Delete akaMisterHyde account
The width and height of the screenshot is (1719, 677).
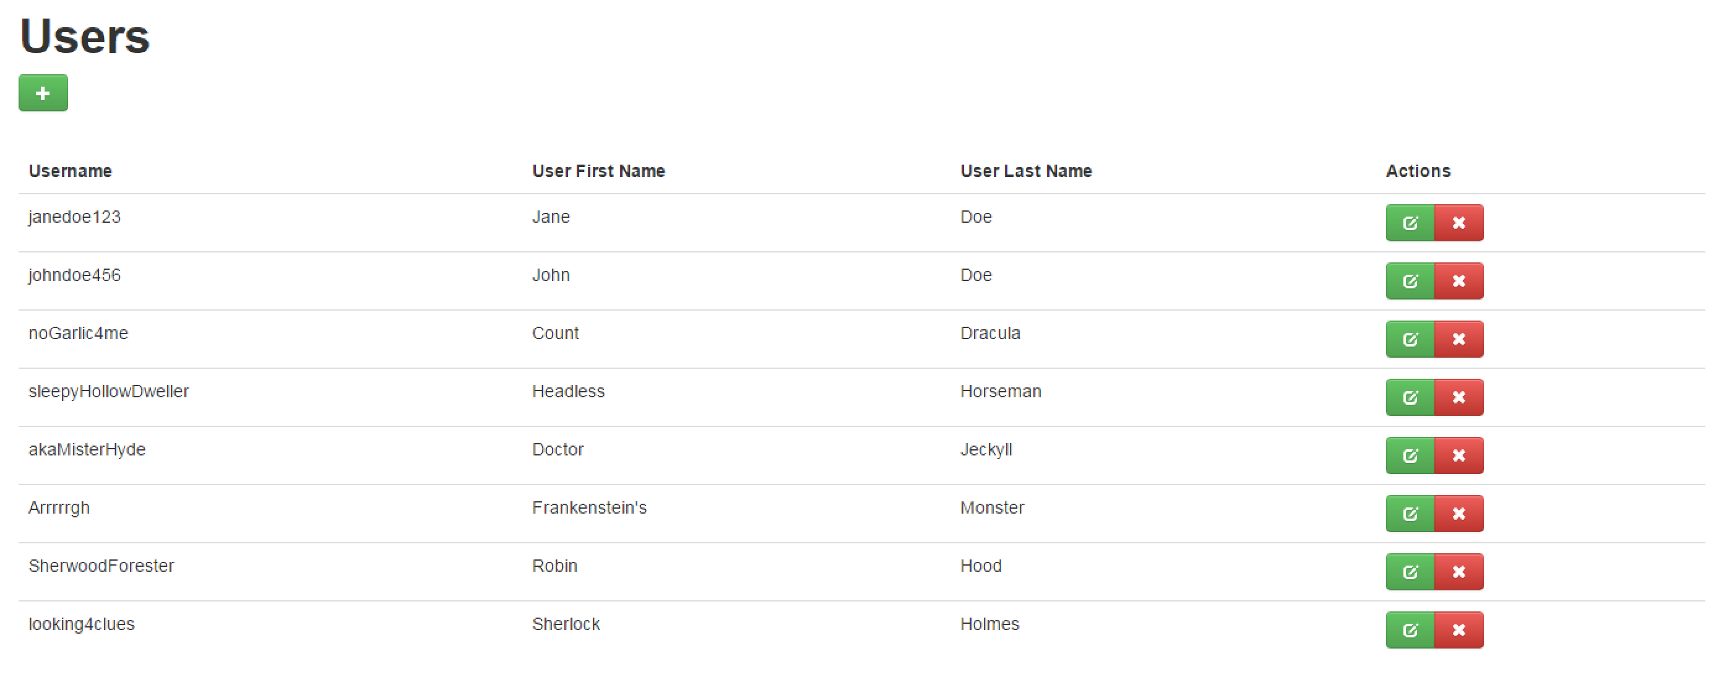(1458, 455)
